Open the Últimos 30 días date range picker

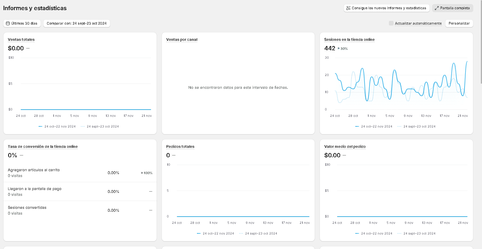(x=22, y=23)
